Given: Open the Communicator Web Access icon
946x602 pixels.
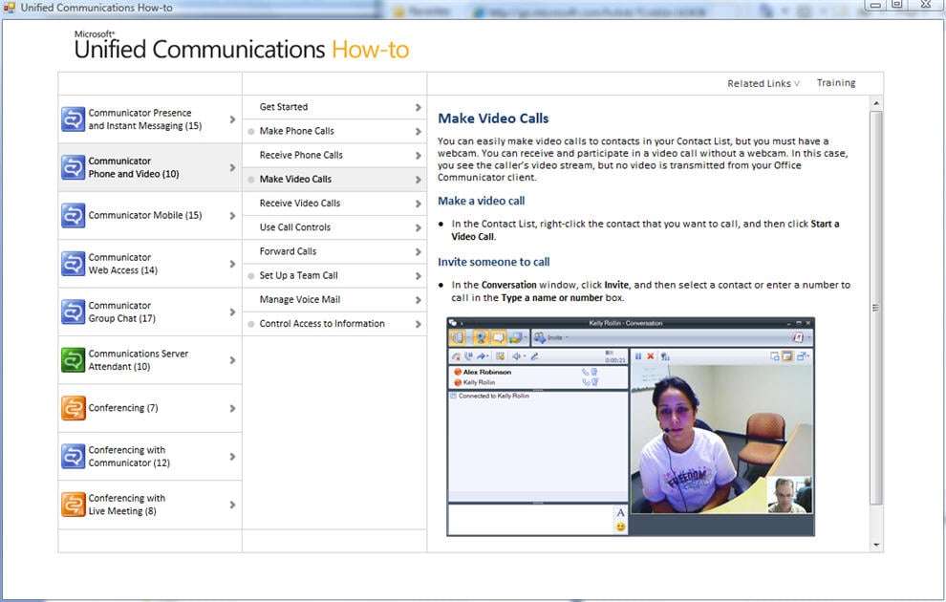Looking at the screenshot, I should [74, 265].
